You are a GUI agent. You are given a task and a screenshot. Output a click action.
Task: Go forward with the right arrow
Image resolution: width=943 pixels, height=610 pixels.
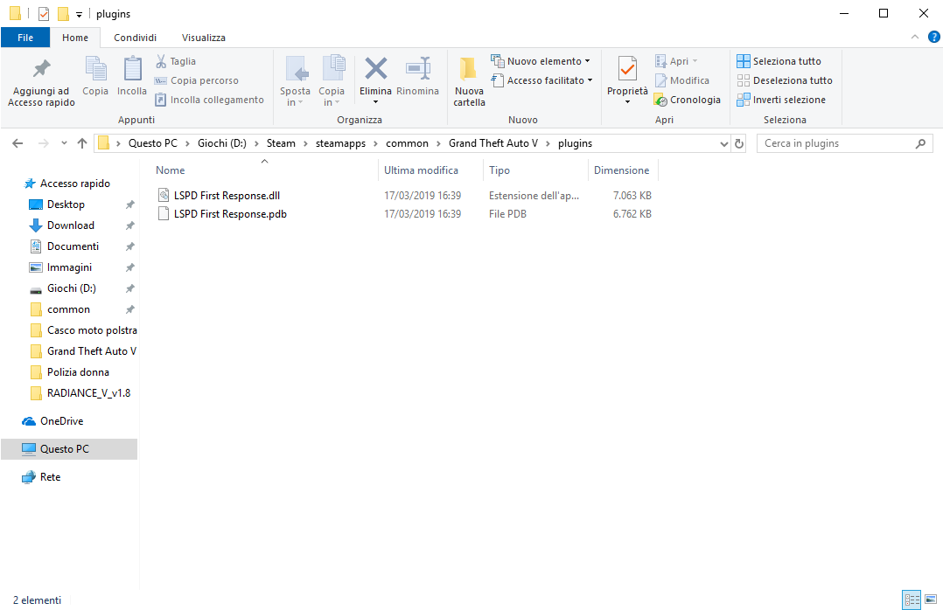[44, 143]
